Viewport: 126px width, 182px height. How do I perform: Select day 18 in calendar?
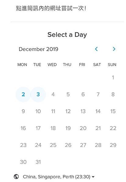53,128
